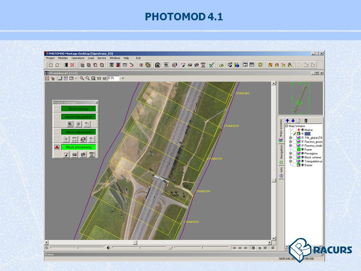Open the Operations menu
The width and height of the screenshot is (361, 271).
coord(78,58)
